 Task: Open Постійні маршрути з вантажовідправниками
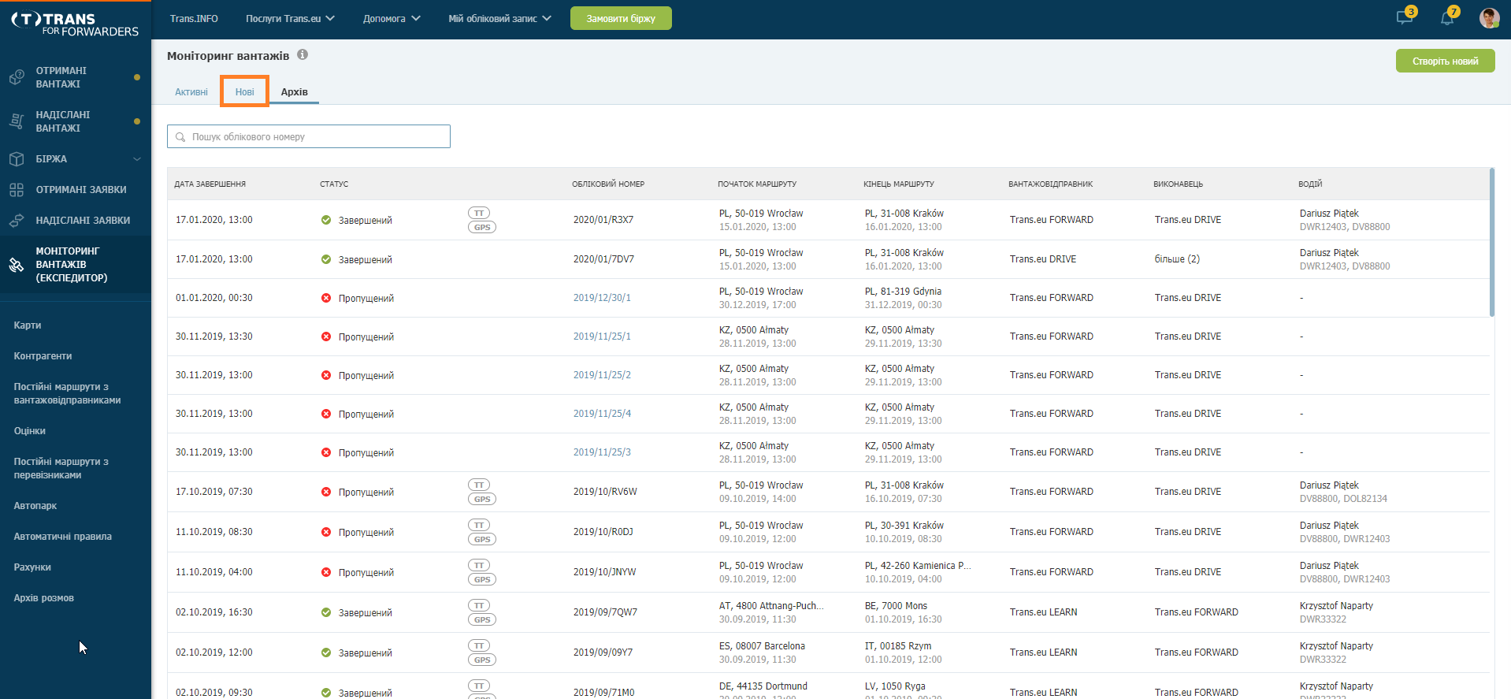point(67,393)
